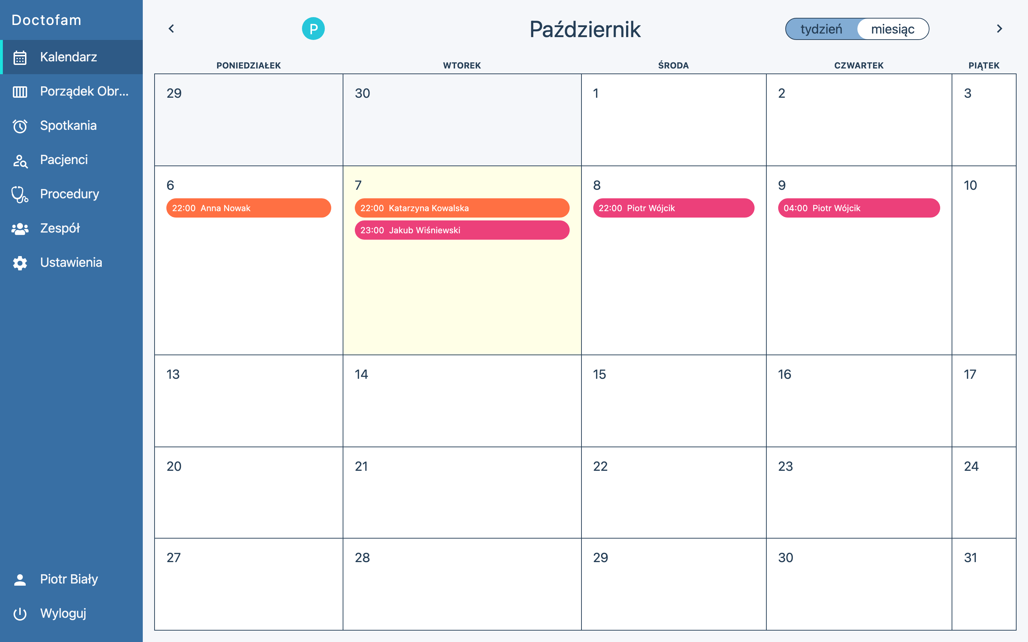This screenshot has height=642, width=1028.
Task: Select the stethoscope Procedury icon
Action: click(x=20, y=194)
